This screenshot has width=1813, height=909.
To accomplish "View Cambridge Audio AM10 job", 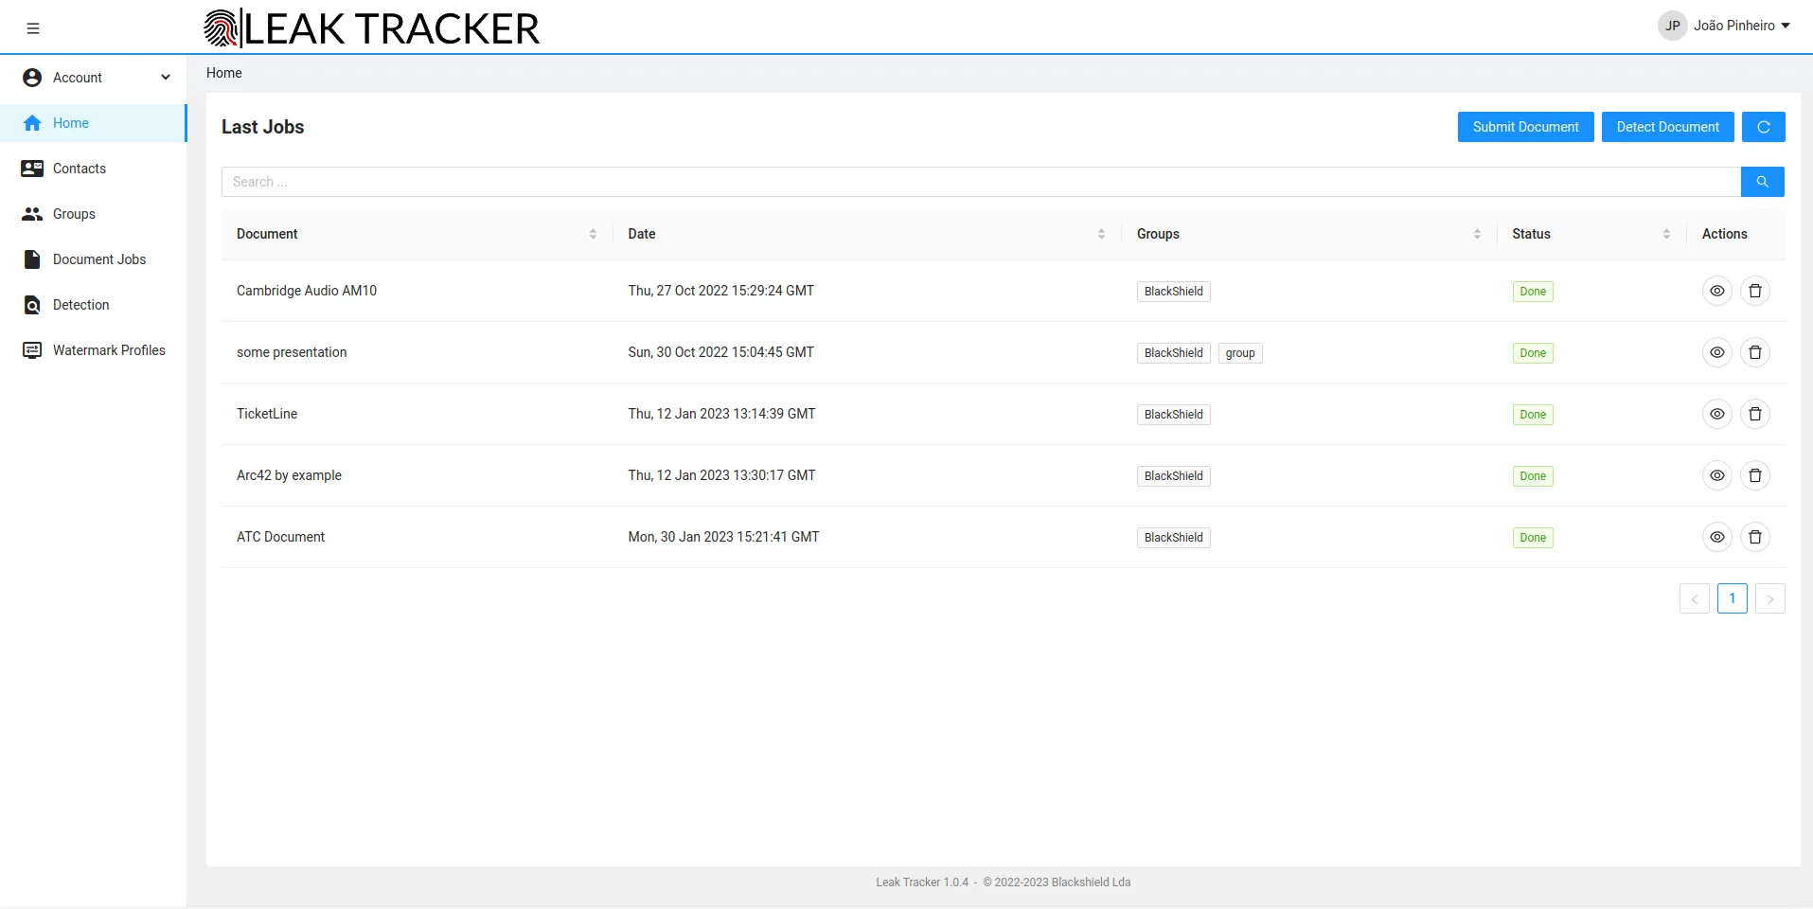I will [x=1716, y=291].
